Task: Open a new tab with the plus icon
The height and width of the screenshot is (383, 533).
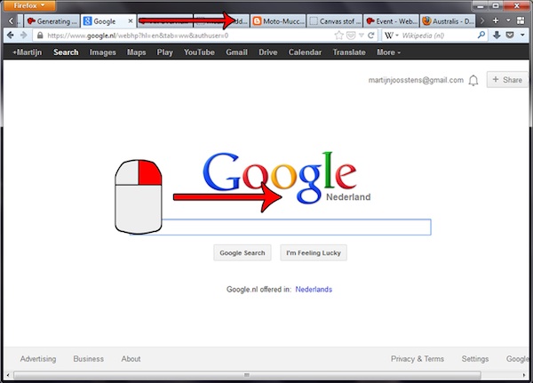Action: point(496,20)
